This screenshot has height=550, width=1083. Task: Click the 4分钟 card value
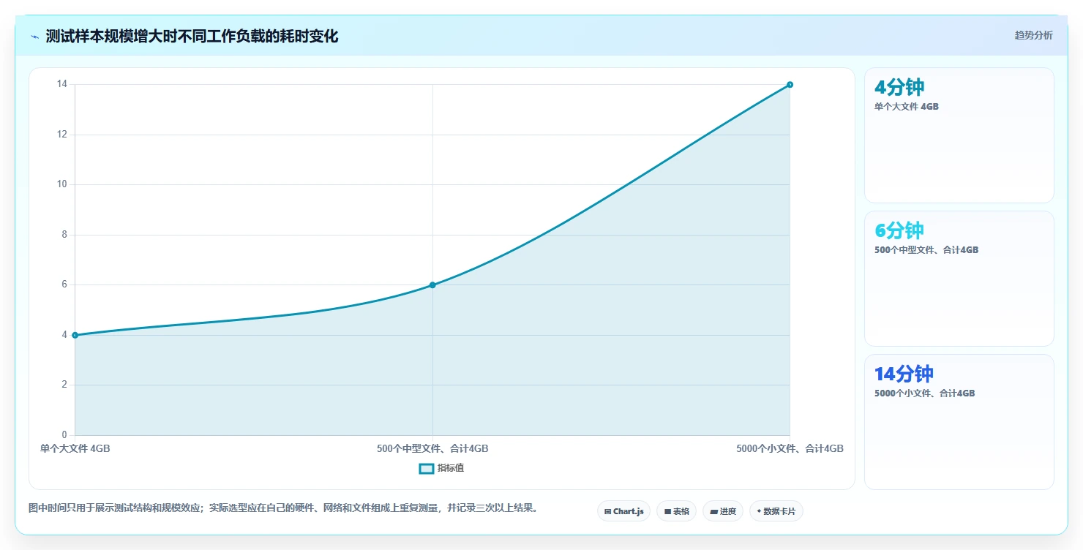tap(899, 87)
